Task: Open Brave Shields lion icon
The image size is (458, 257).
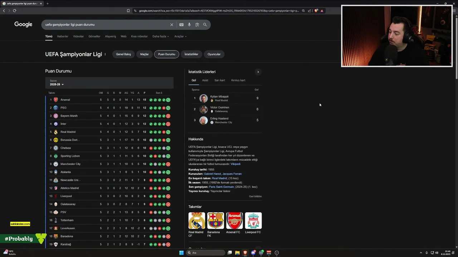Action: tap(316, 11)
